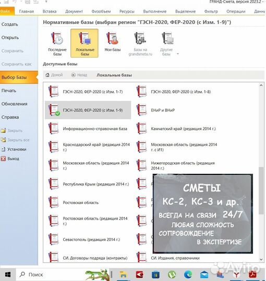Open Республика Крым (редакция 2014 г.) base
The image size is (266, 281).
click(x=88, y=184)
